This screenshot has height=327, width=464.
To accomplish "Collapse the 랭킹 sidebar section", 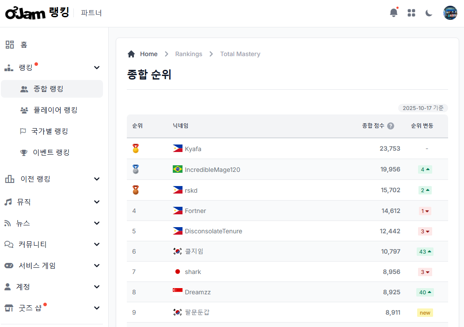I will coord(97,68).
